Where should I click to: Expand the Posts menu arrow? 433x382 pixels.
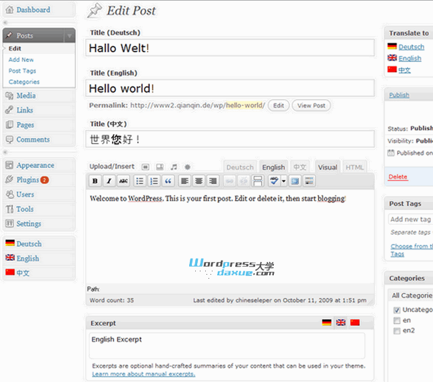tap(69, 35)
